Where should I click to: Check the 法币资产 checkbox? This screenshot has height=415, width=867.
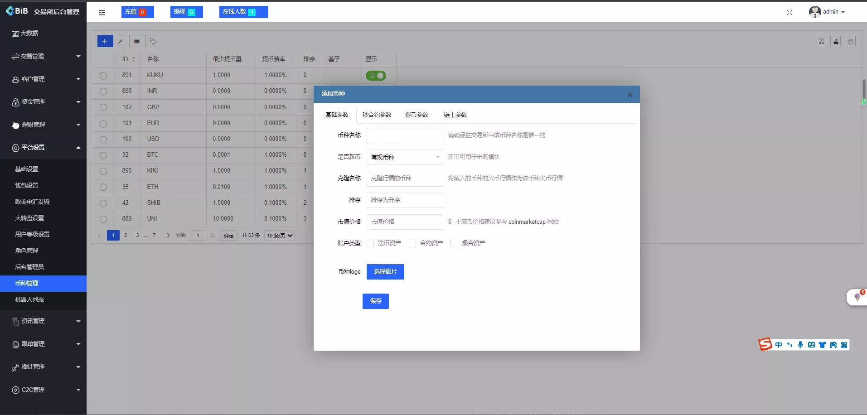click(x=370, y=243)
